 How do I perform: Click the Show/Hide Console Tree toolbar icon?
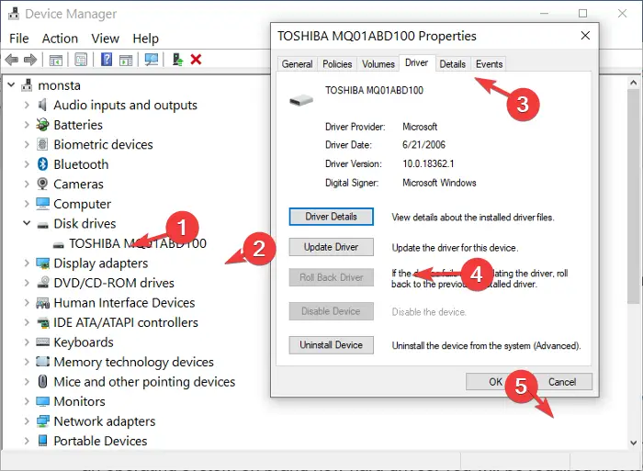pos(56,60)
